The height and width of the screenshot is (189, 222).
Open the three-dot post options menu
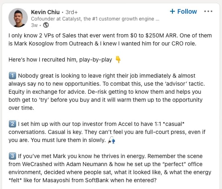click(x=208, y=11)
